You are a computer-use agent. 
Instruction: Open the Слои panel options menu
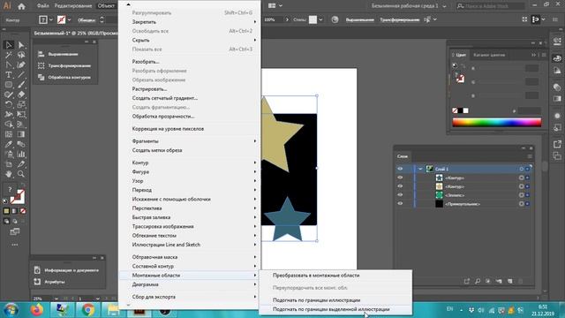click(530, 156)
